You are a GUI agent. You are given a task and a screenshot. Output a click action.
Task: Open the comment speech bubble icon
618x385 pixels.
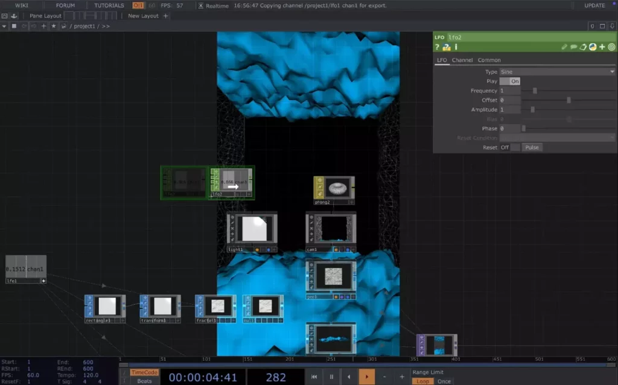point(573,47)
